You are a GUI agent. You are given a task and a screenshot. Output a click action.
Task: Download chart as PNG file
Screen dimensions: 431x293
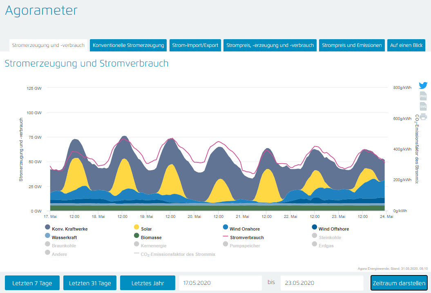pos(423,96)
